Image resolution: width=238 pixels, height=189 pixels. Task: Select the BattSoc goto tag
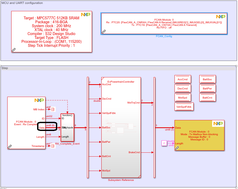point(207,79)
